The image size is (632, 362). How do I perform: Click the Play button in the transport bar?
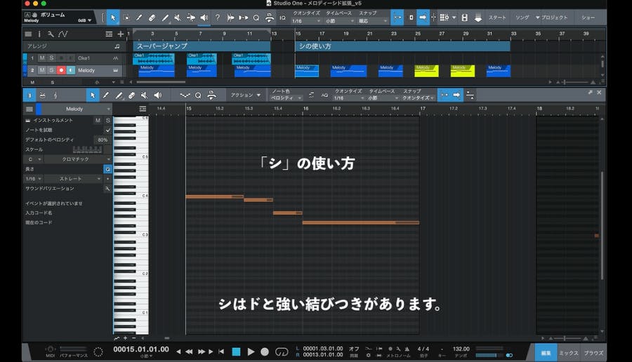pyautogui.click(x=251, y=352)
